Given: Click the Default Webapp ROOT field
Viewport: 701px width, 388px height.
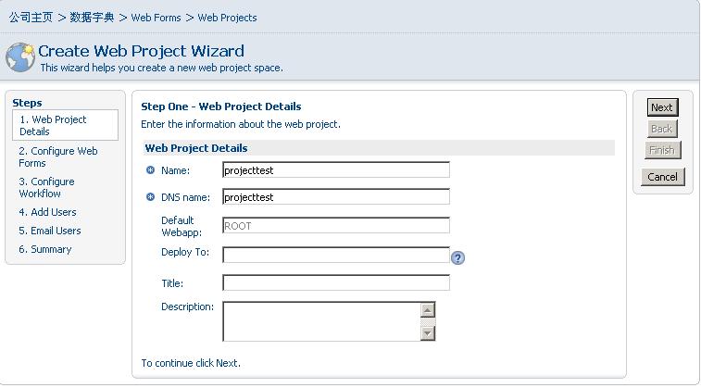Looking at the screenshot, I should click(x=336, y=225).
